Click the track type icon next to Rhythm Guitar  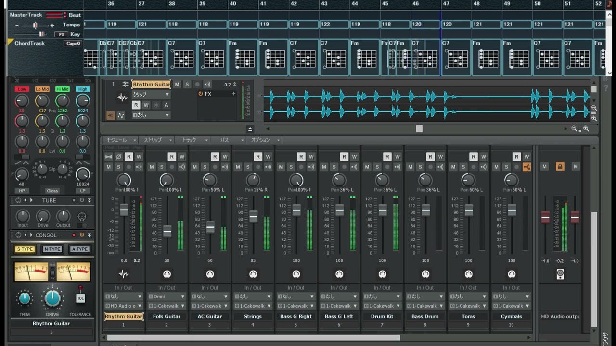[126, 84]
